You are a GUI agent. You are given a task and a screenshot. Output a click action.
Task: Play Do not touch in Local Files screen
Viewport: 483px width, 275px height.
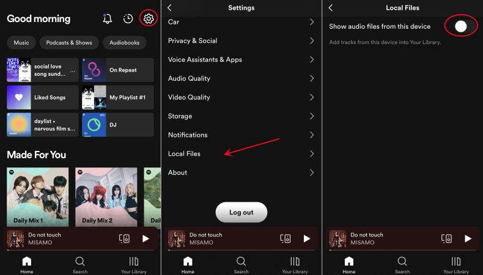(x=468, y=239)
